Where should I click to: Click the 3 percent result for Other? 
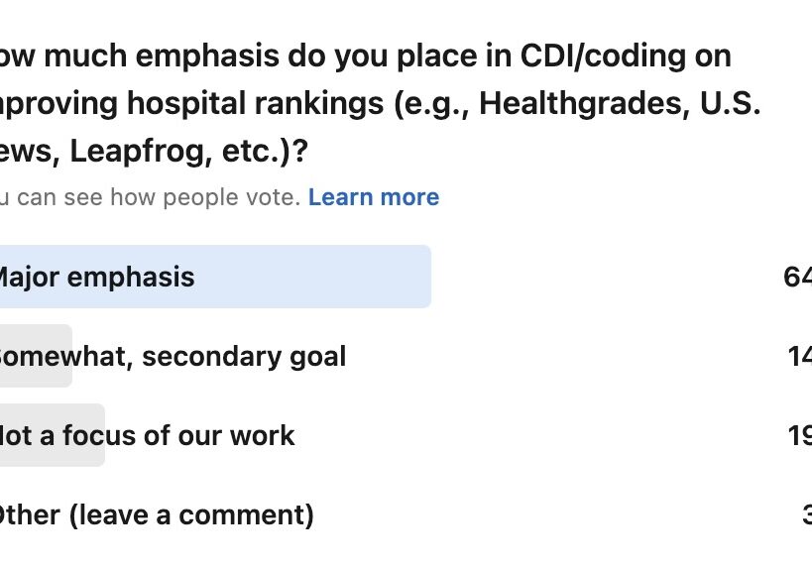(x=807, y=515)
